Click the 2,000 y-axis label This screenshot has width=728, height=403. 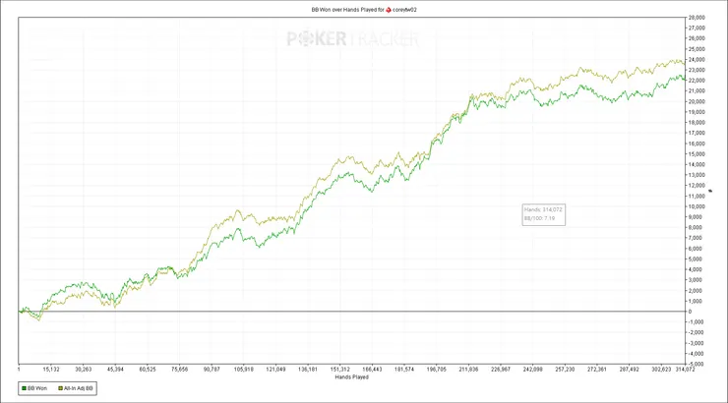click(x=696, y=291)
